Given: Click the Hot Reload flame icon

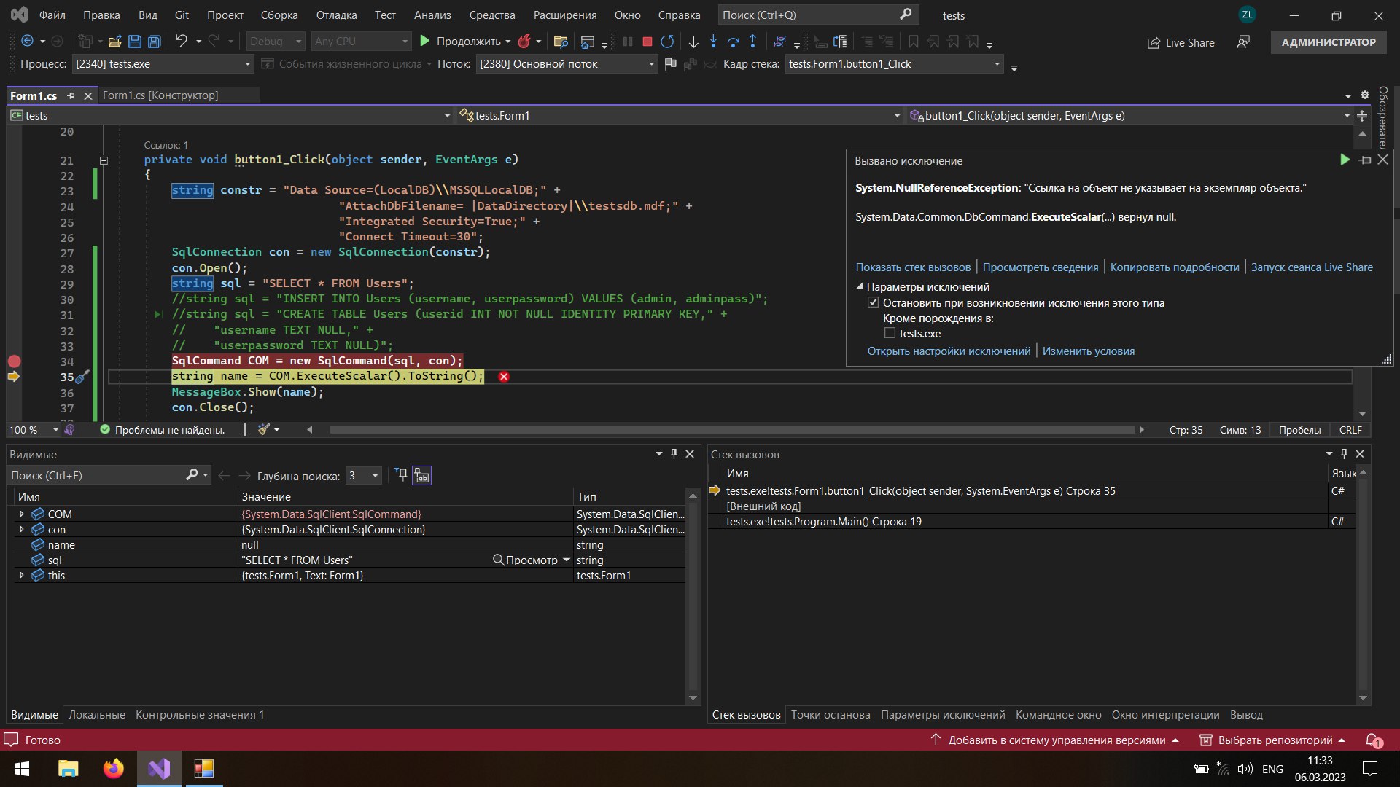Looking at the screenshot, I should (x=524, y=42).
